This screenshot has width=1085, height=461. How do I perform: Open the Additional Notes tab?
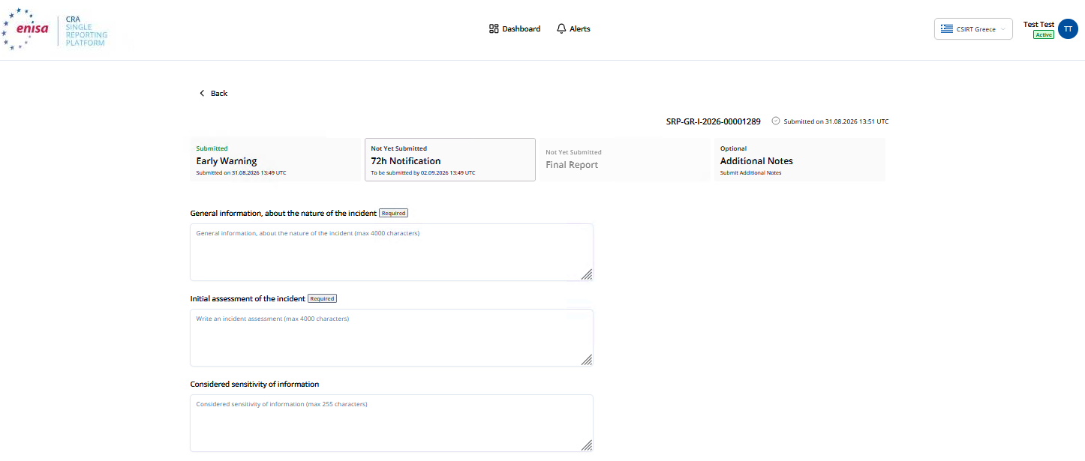(x=800, y=160)
